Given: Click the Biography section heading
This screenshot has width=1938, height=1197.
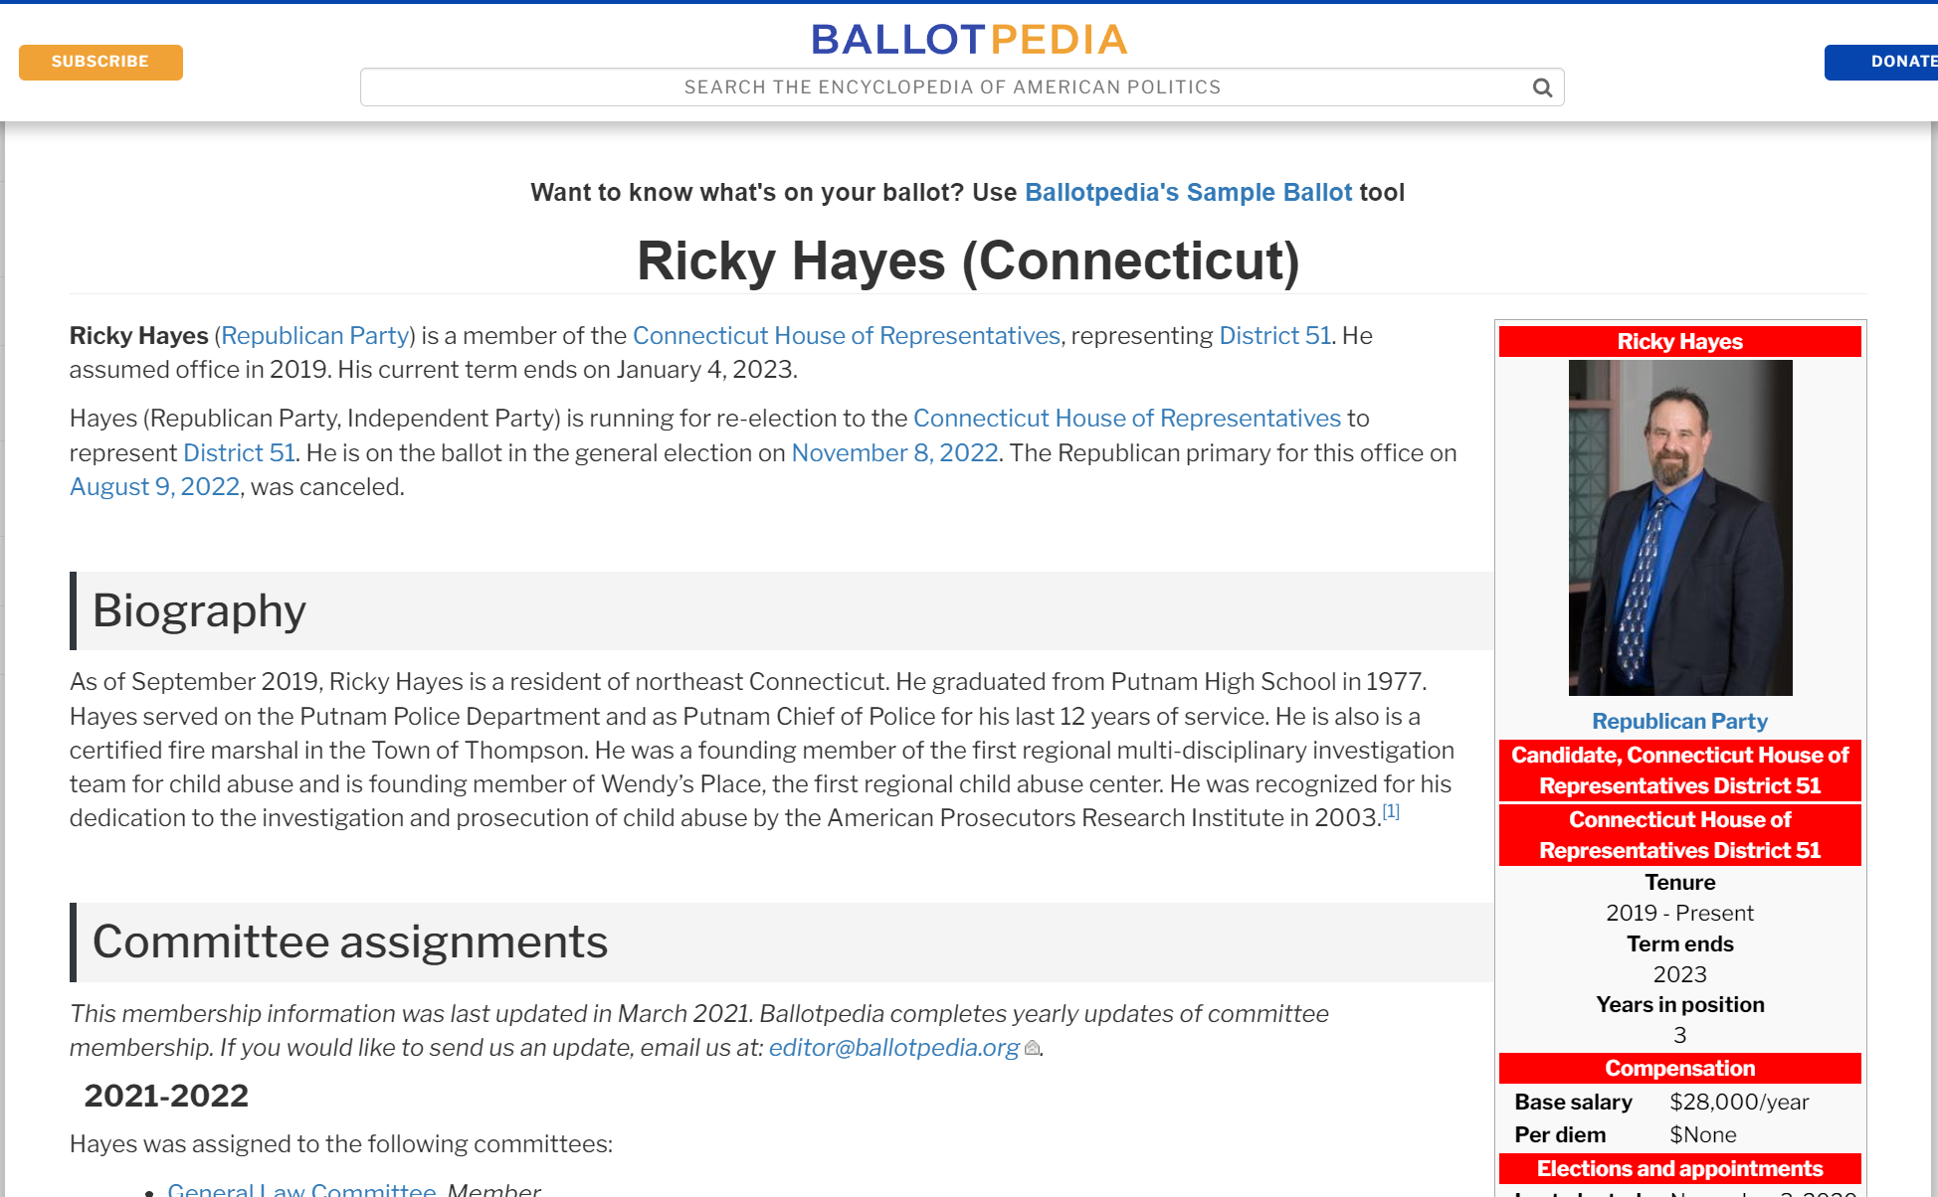Looking at the screenshot, I should click(x=199, y=610).
